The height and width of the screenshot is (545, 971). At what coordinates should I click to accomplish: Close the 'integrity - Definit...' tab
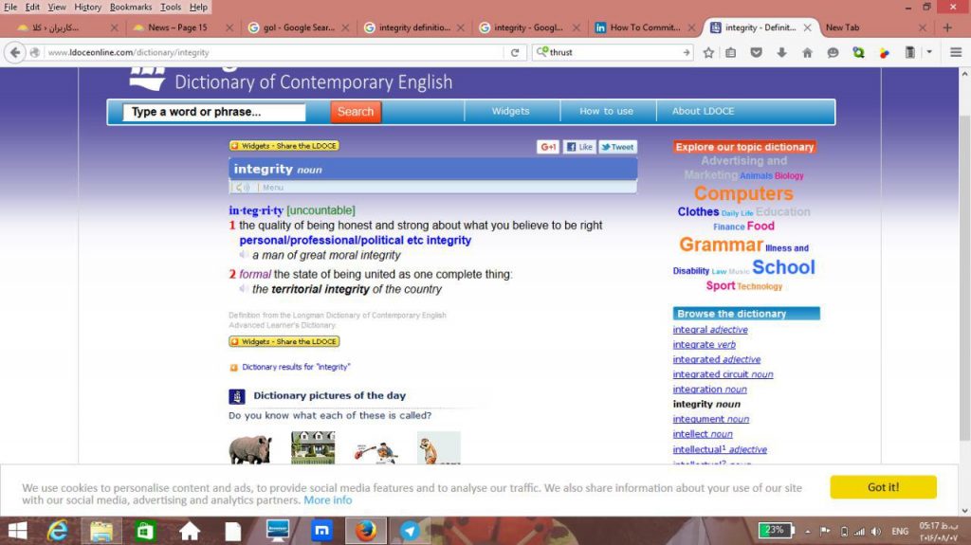click(807, 27)
